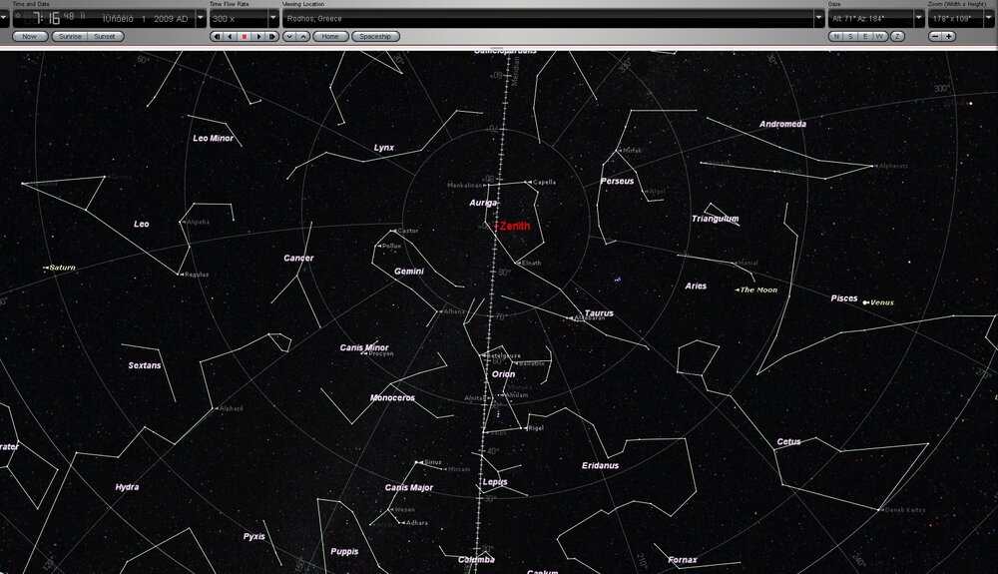Expand the Time Flow Rate dropdown
998x574 pixels.
click(x=273, y=18)
